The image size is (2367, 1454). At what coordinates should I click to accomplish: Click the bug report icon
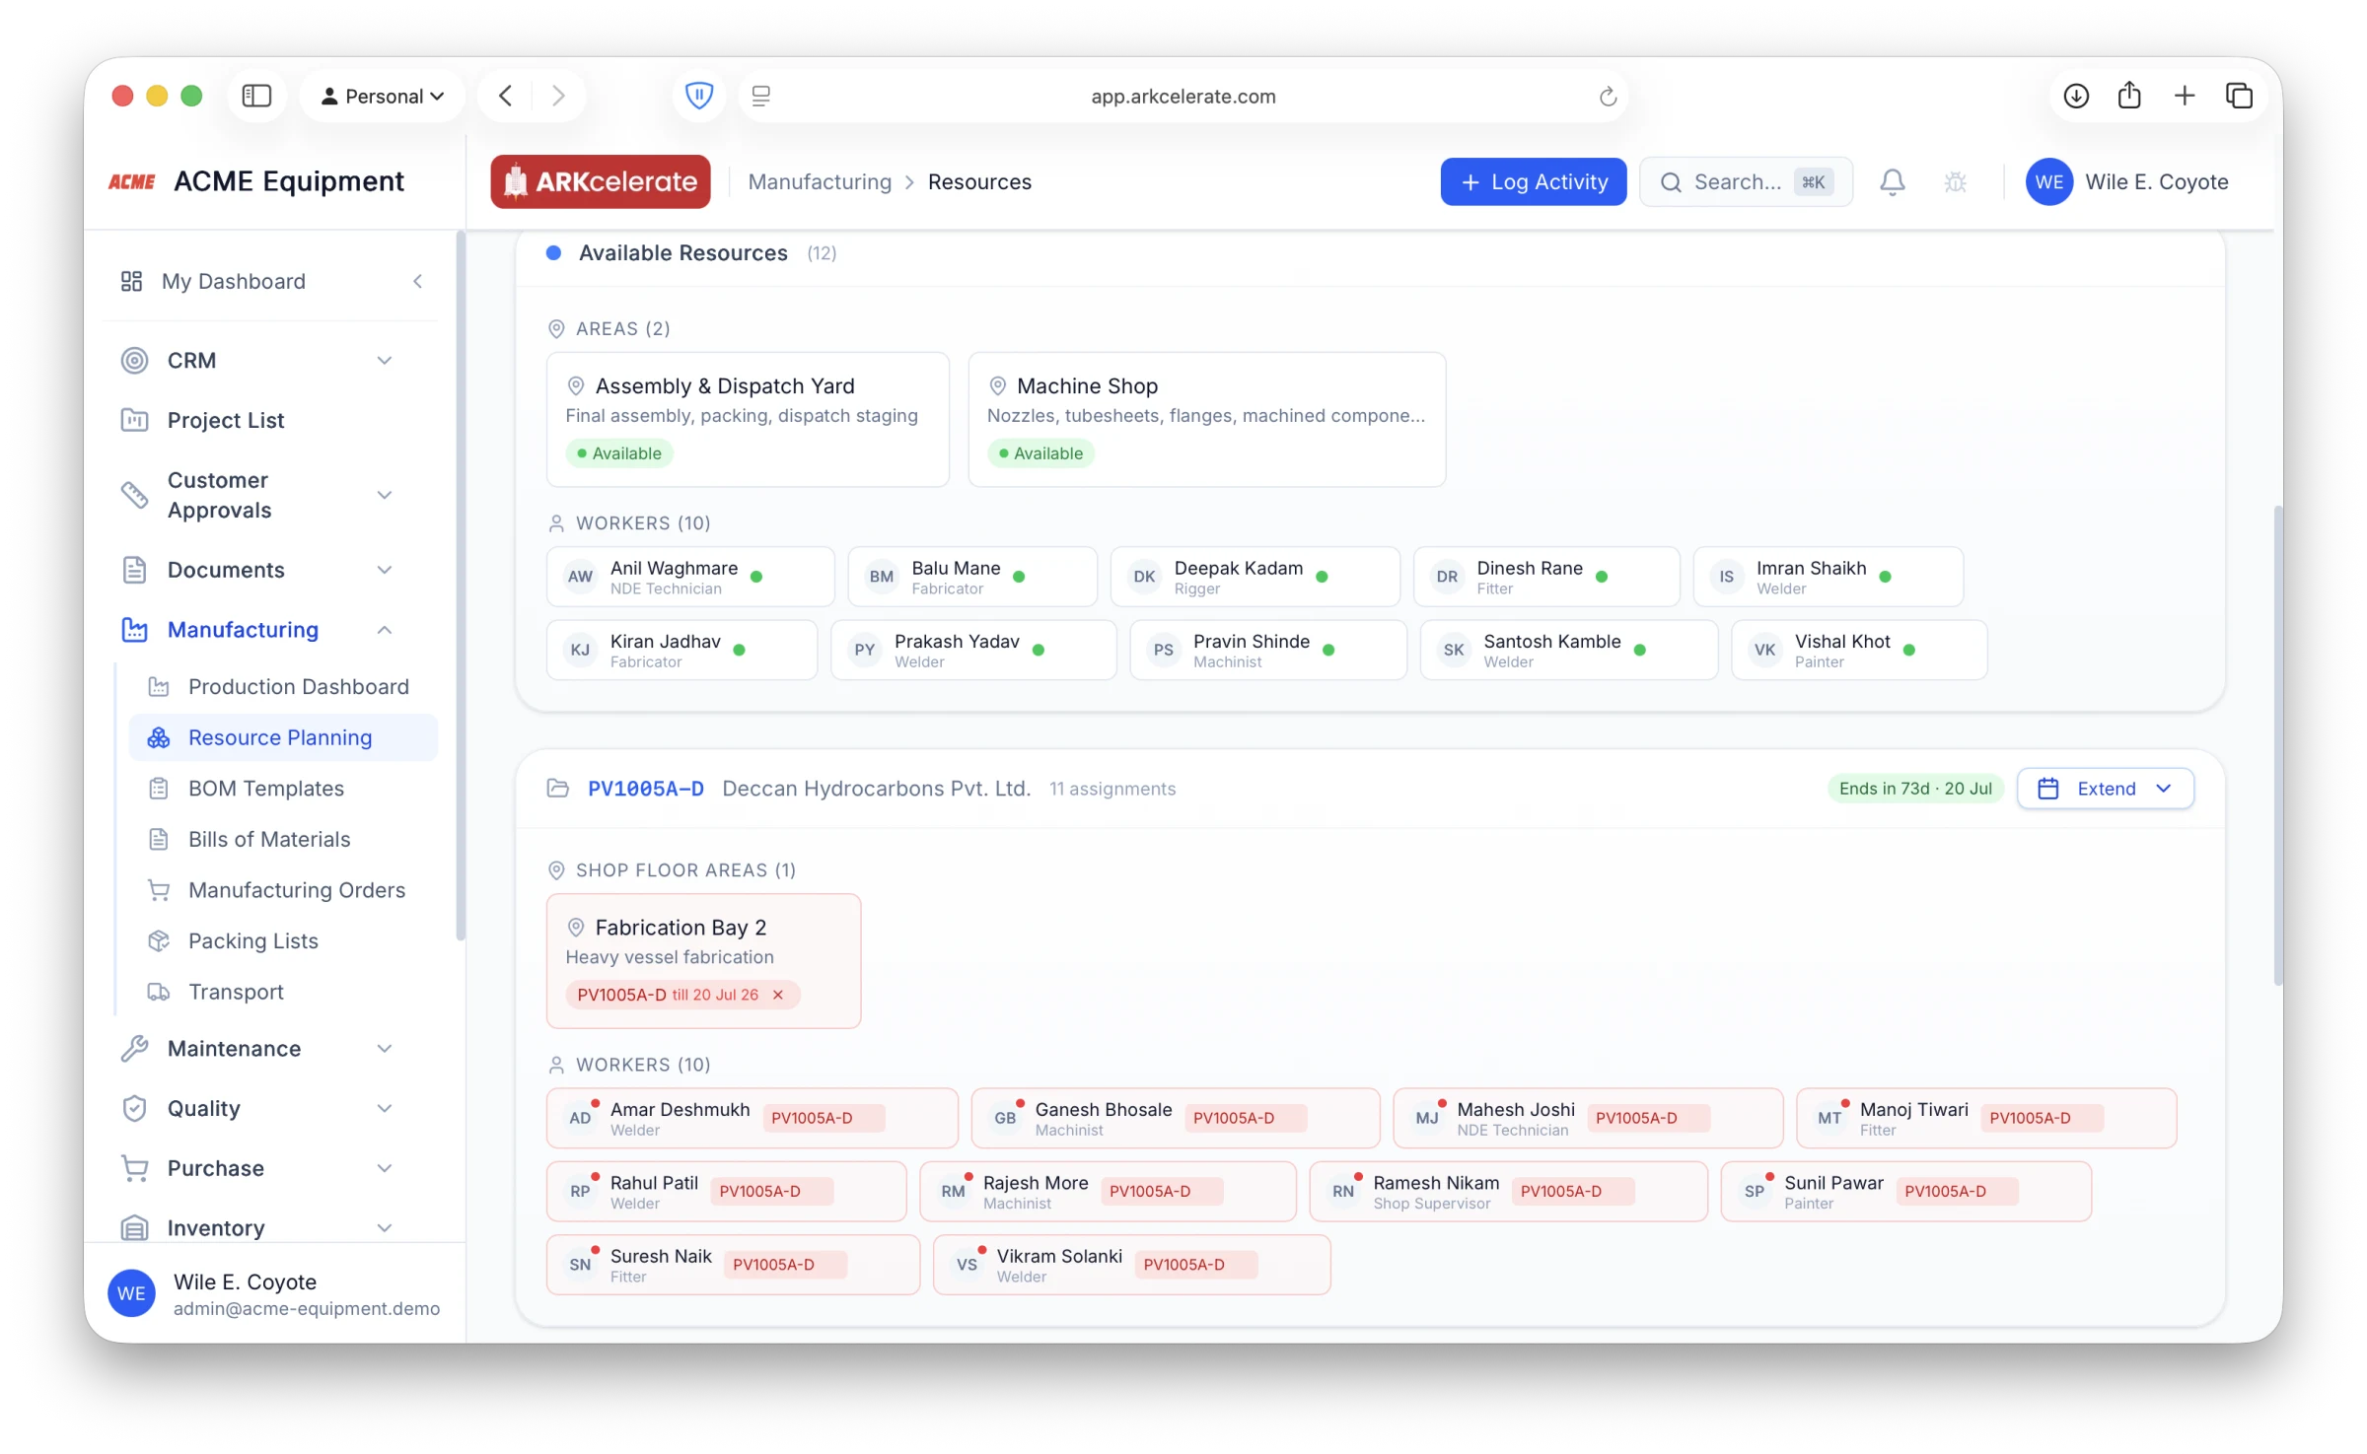(1955, 182)
